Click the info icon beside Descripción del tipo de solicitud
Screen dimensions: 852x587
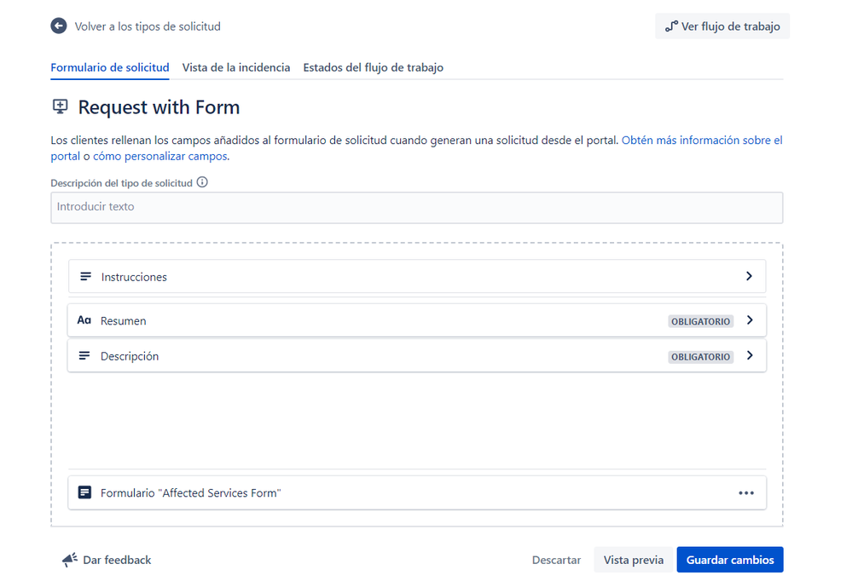coord(202,182)
